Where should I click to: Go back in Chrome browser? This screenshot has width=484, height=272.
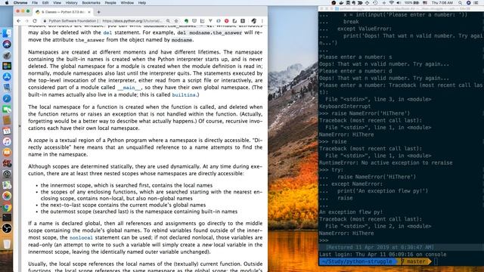pyautogui.click(x=19, y=21)
